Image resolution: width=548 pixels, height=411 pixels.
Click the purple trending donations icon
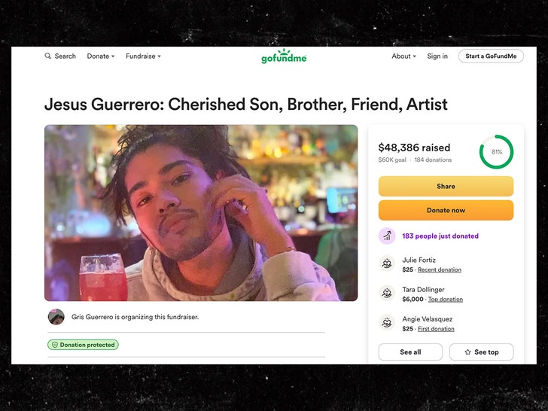coord(387,236)
